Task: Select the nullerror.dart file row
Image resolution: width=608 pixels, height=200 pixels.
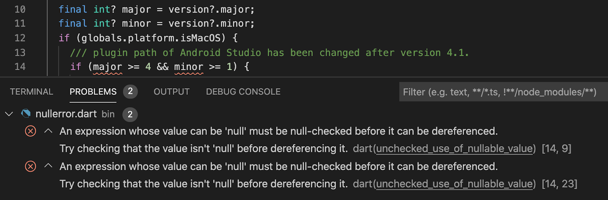Action: point(66,114)
